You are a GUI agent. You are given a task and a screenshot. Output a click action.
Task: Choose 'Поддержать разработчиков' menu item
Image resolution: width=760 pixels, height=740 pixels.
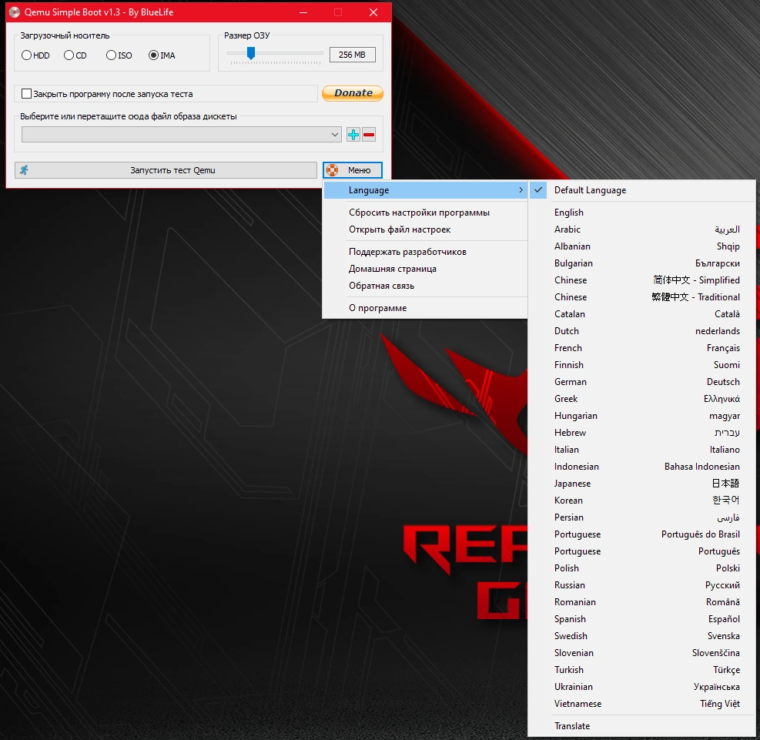[425, 252]
